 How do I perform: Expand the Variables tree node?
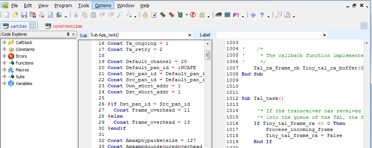(4, 83)
